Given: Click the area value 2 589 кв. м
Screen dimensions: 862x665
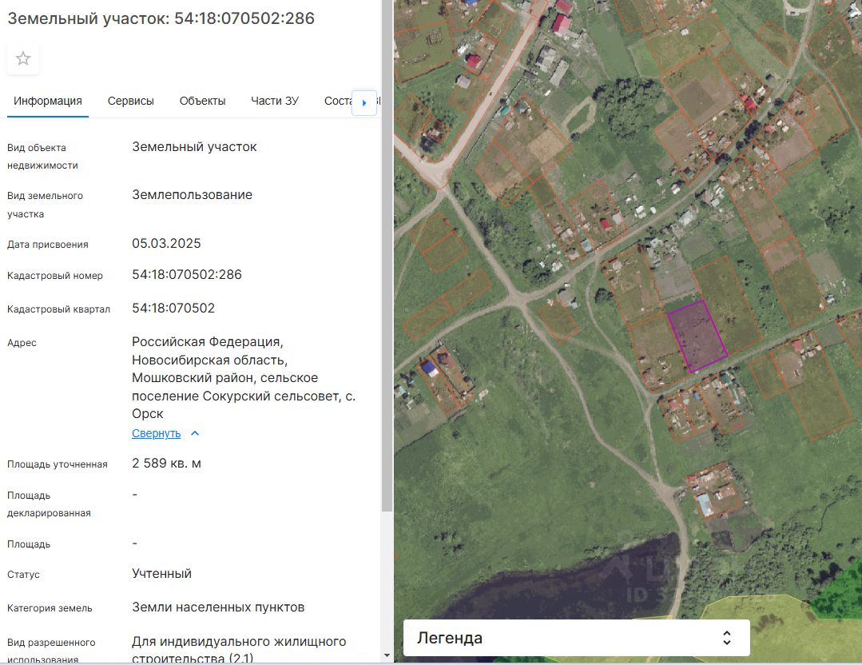Looking at the screenshot, I should click(167, 463).
